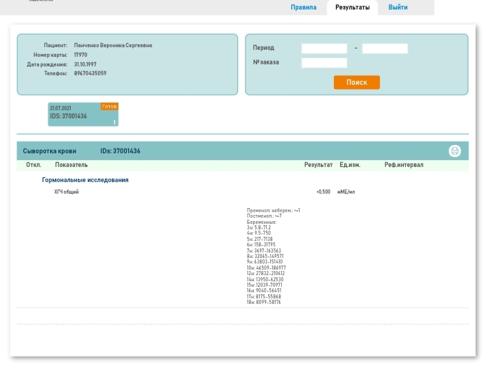Click the Показатель column header
This screenshot has height=369, width=493.
(71, 165)
